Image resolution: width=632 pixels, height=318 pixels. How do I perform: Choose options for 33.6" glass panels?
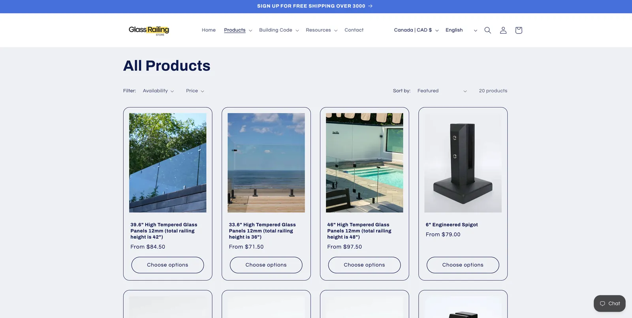coord(266,265)
